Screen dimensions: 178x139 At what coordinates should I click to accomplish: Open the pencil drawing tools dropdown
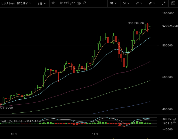(152, 3)
